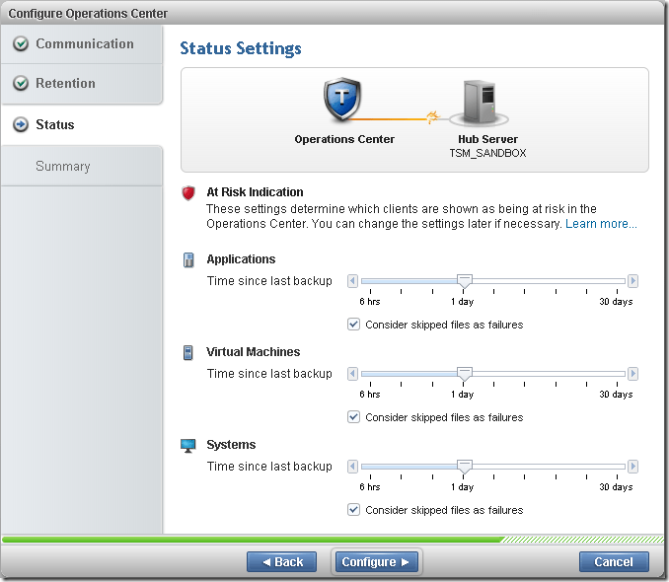Open the Learn more link
The image size is (669, 582).
601,224
